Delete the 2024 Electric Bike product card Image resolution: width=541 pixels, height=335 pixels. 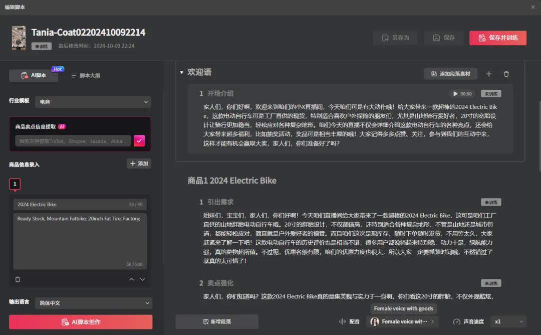(18, 279)
